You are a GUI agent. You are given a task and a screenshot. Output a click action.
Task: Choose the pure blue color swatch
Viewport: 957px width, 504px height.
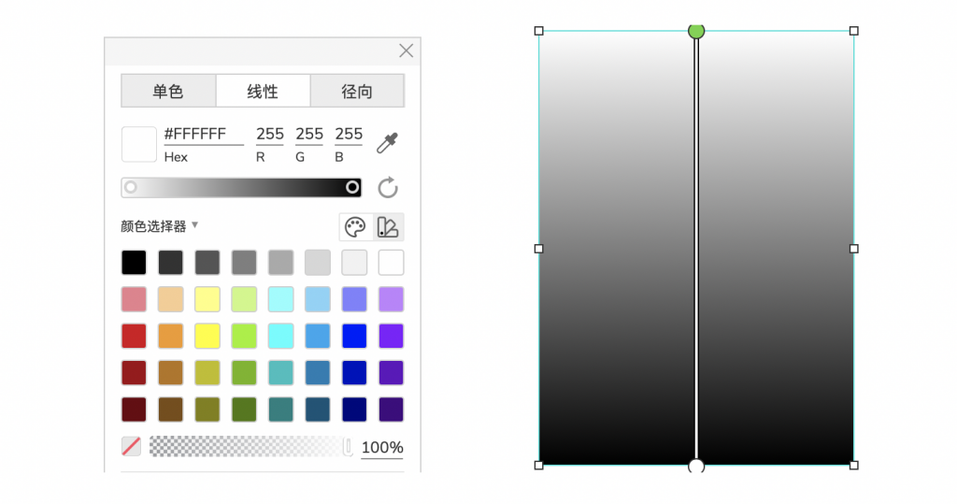(354, 336)
